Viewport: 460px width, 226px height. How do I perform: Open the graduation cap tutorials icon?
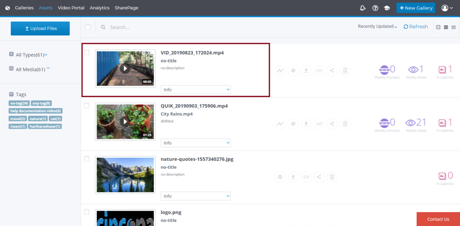[x=387, y=8]
